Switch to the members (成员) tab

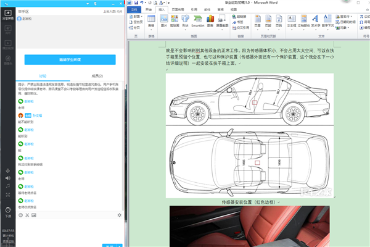coord(97,76)
